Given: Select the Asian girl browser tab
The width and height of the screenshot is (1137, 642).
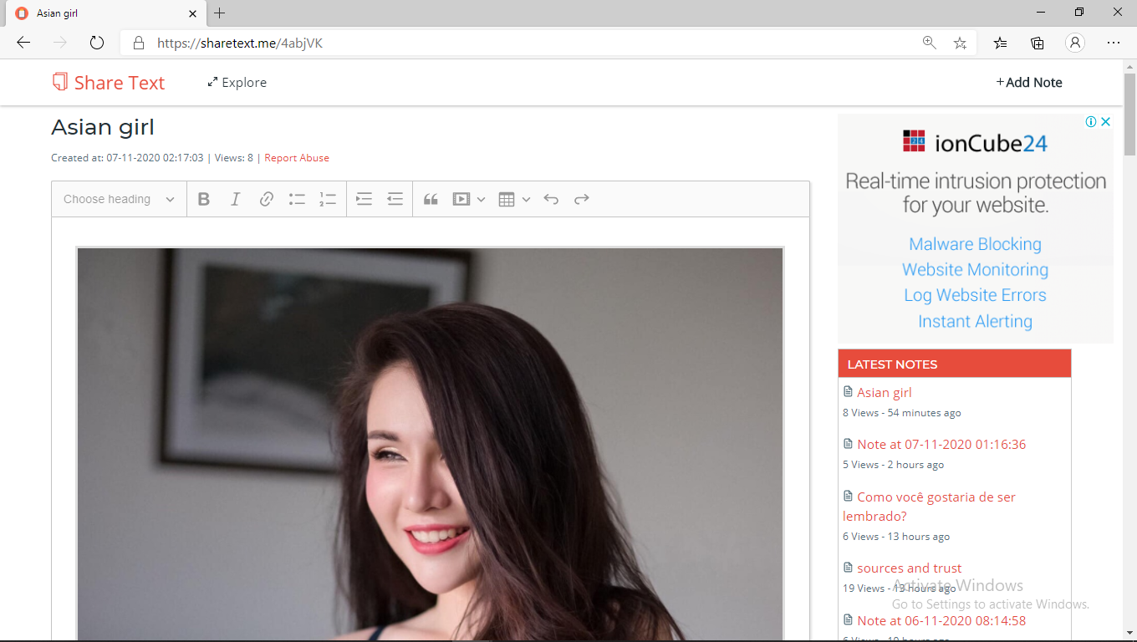Looking at the screenshot, I should 100,13.
